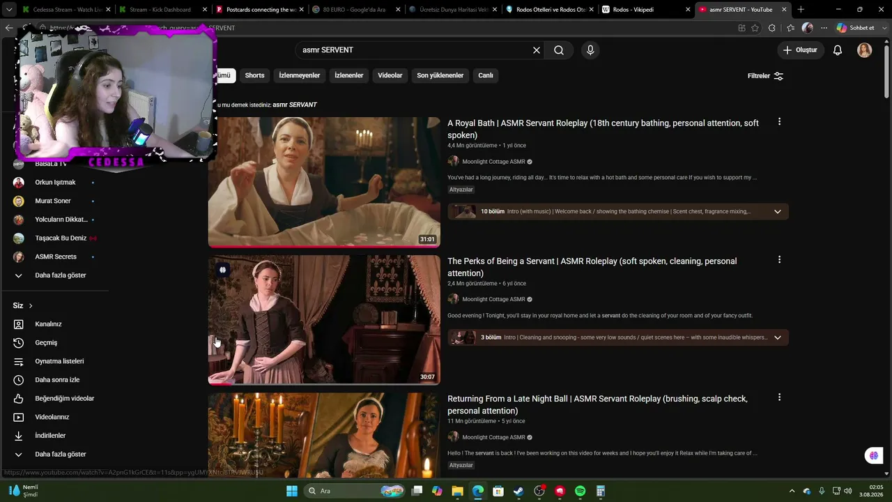Open the ASMR Secrets subscription

[x=55, y=257]
